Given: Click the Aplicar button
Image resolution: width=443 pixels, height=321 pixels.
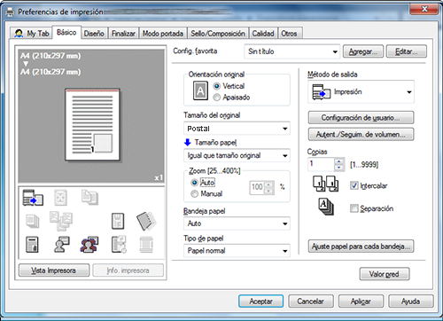Looking at the screenshot, I should tap(361, 301).
